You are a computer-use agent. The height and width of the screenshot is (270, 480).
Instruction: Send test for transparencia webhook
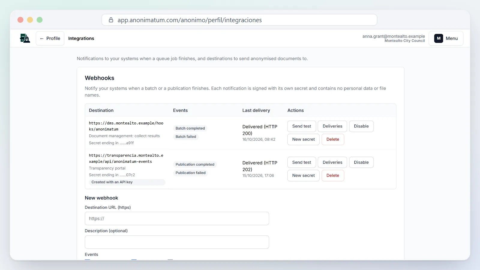click(301, 162)
